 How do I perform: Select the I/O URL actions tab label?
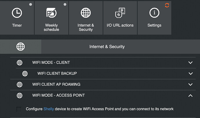click(120, 25)
